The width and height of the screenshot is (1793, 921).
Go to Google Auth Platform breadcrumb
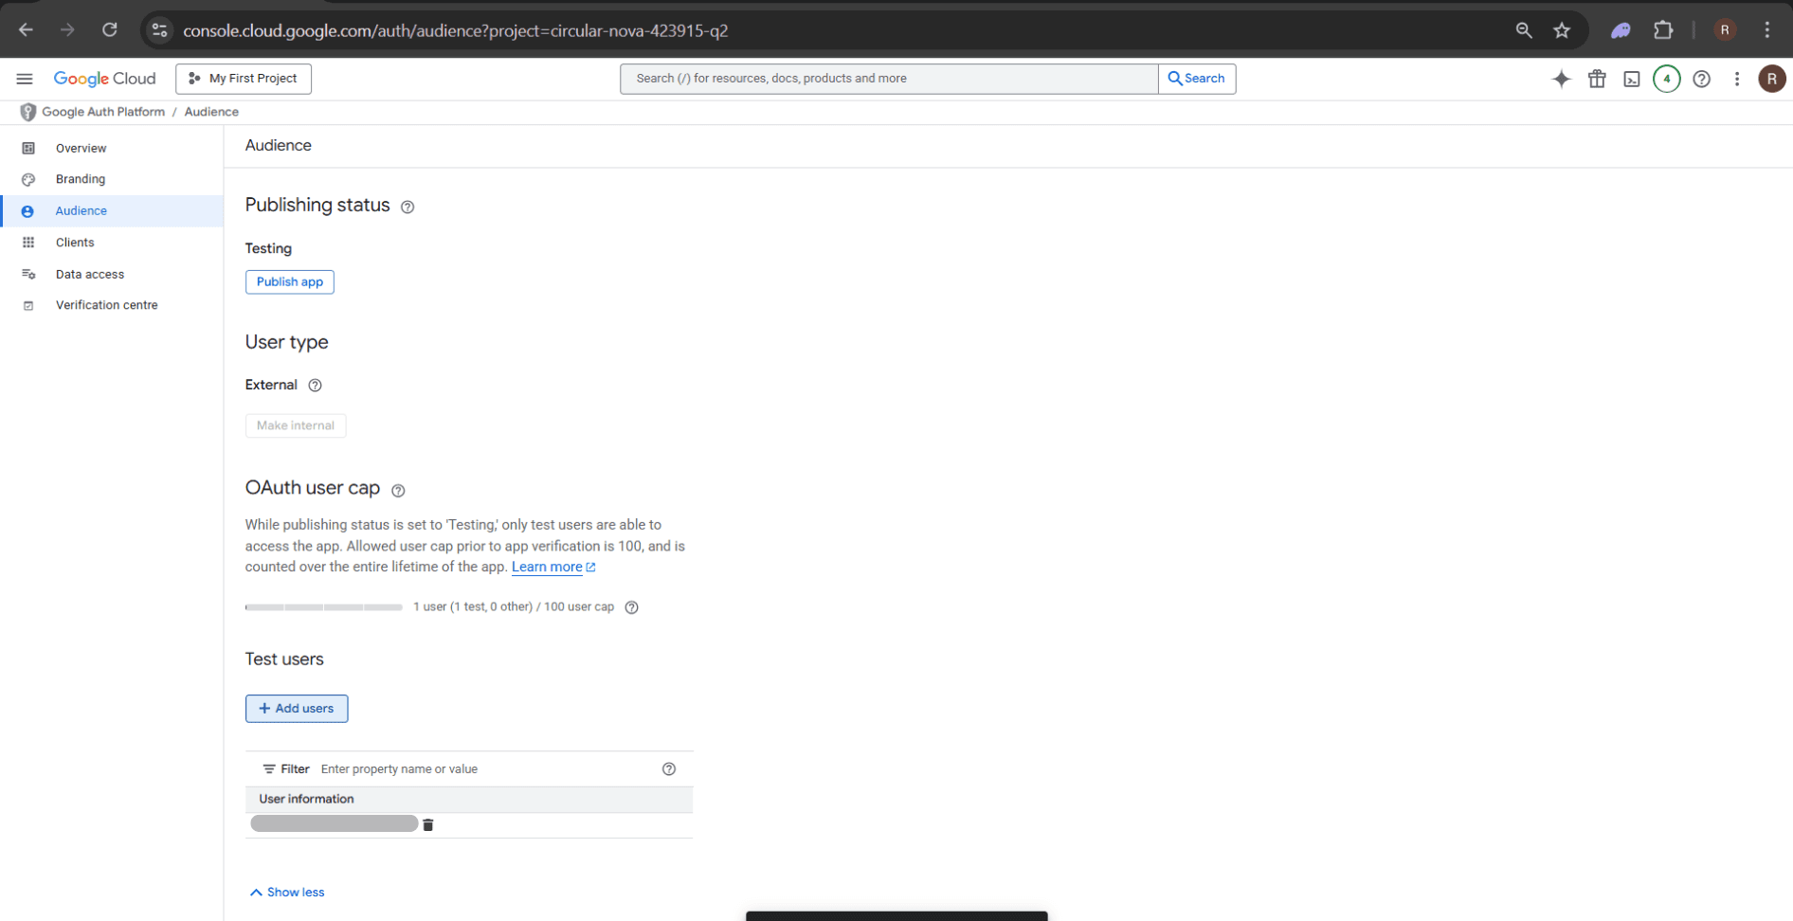click(103, 112)
